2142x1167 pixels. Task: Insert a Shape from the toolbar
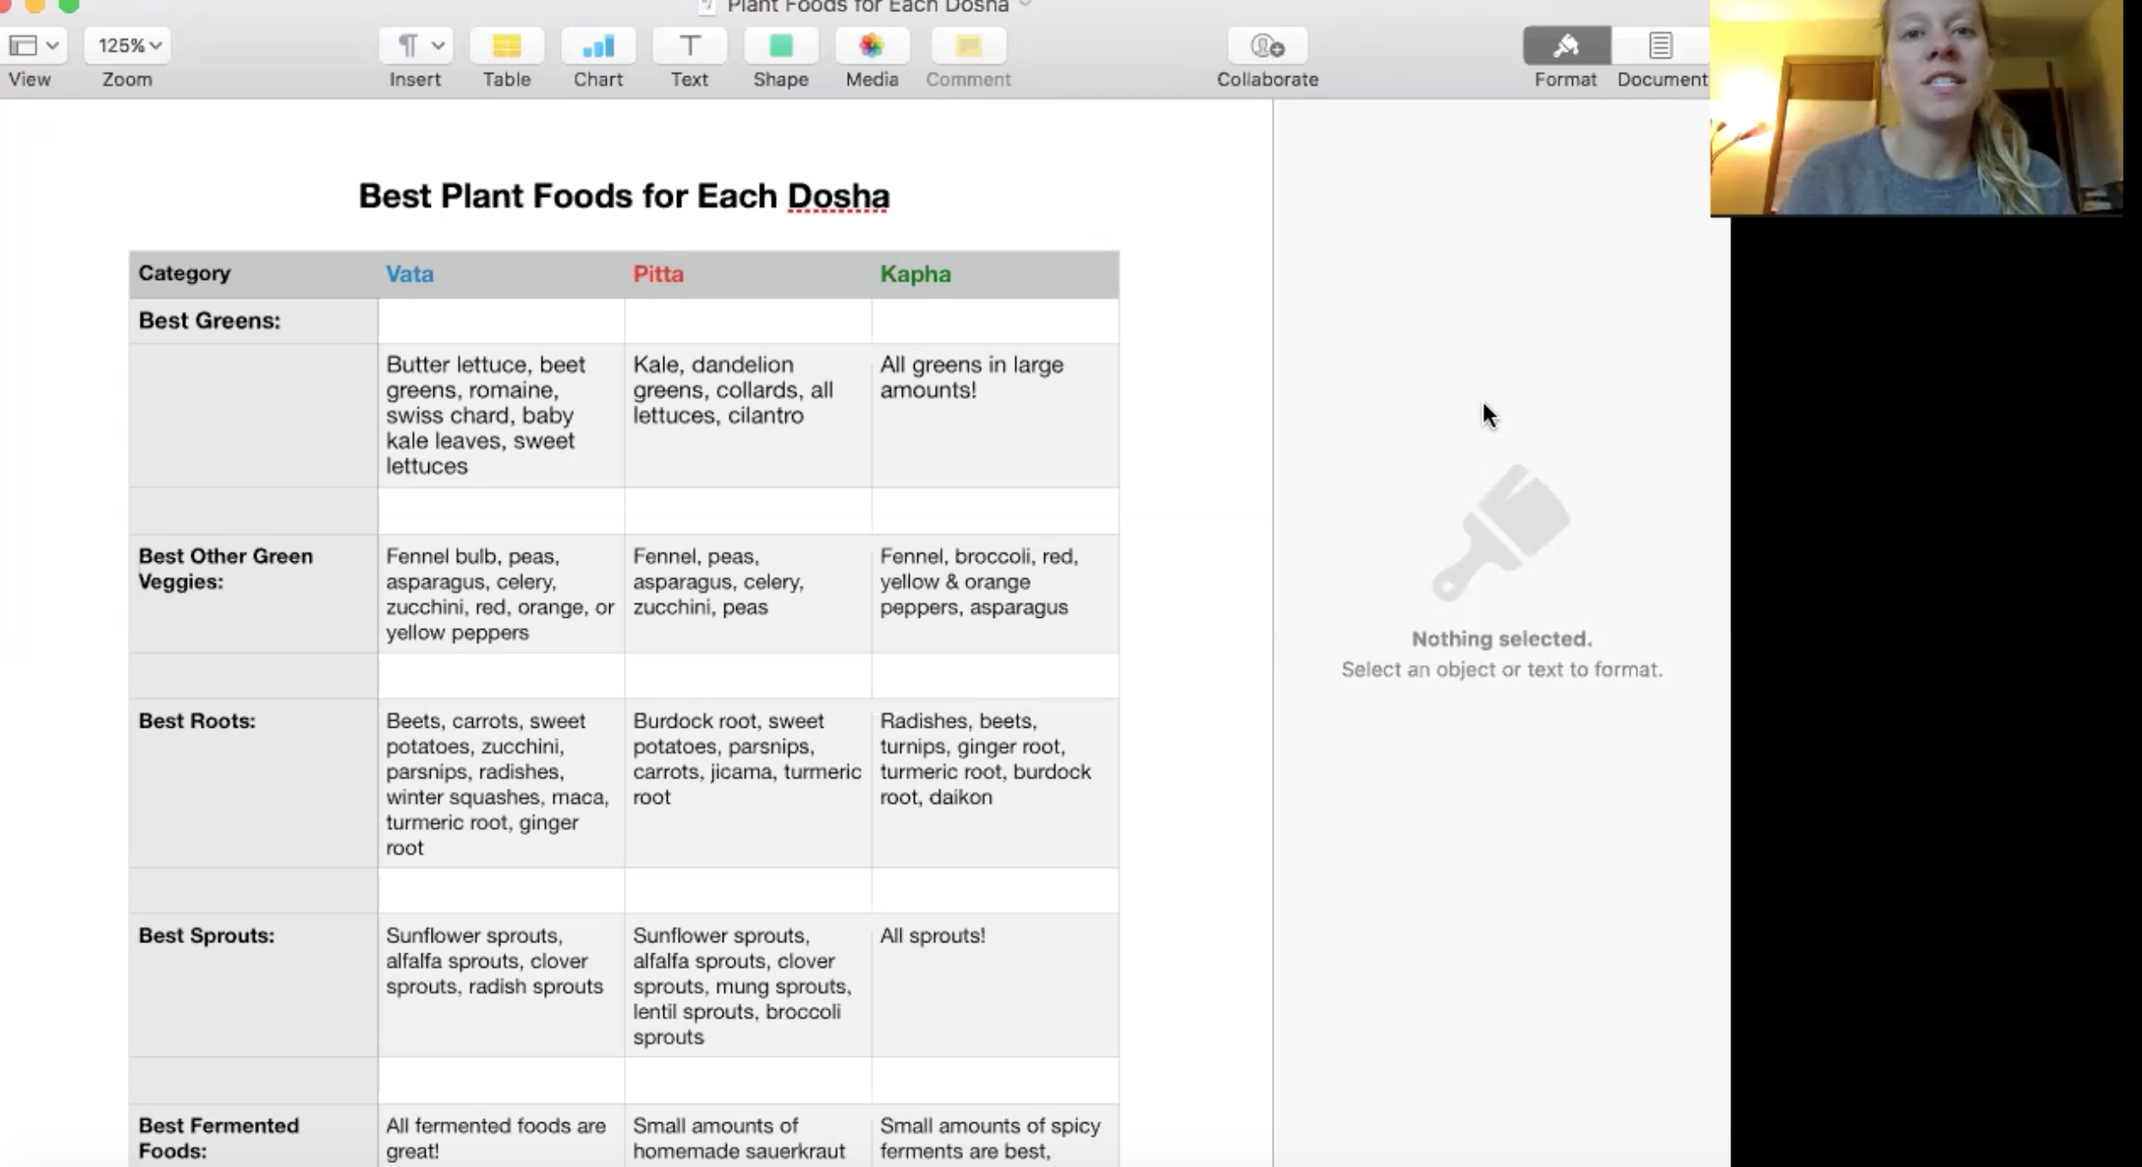[x=780, y=45]
